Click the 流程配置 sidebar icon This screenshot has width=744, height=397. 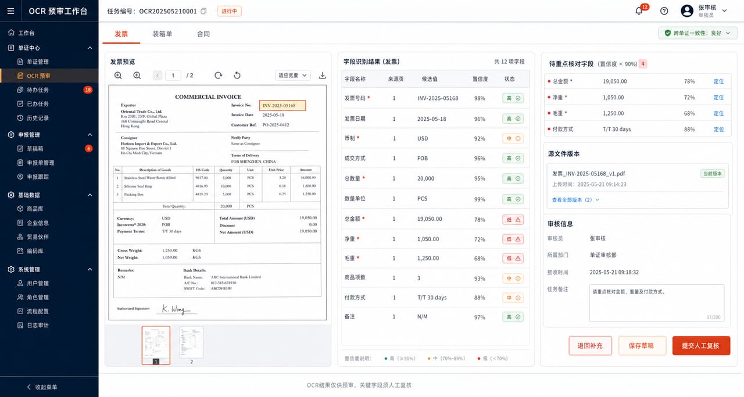coord(21,311)
